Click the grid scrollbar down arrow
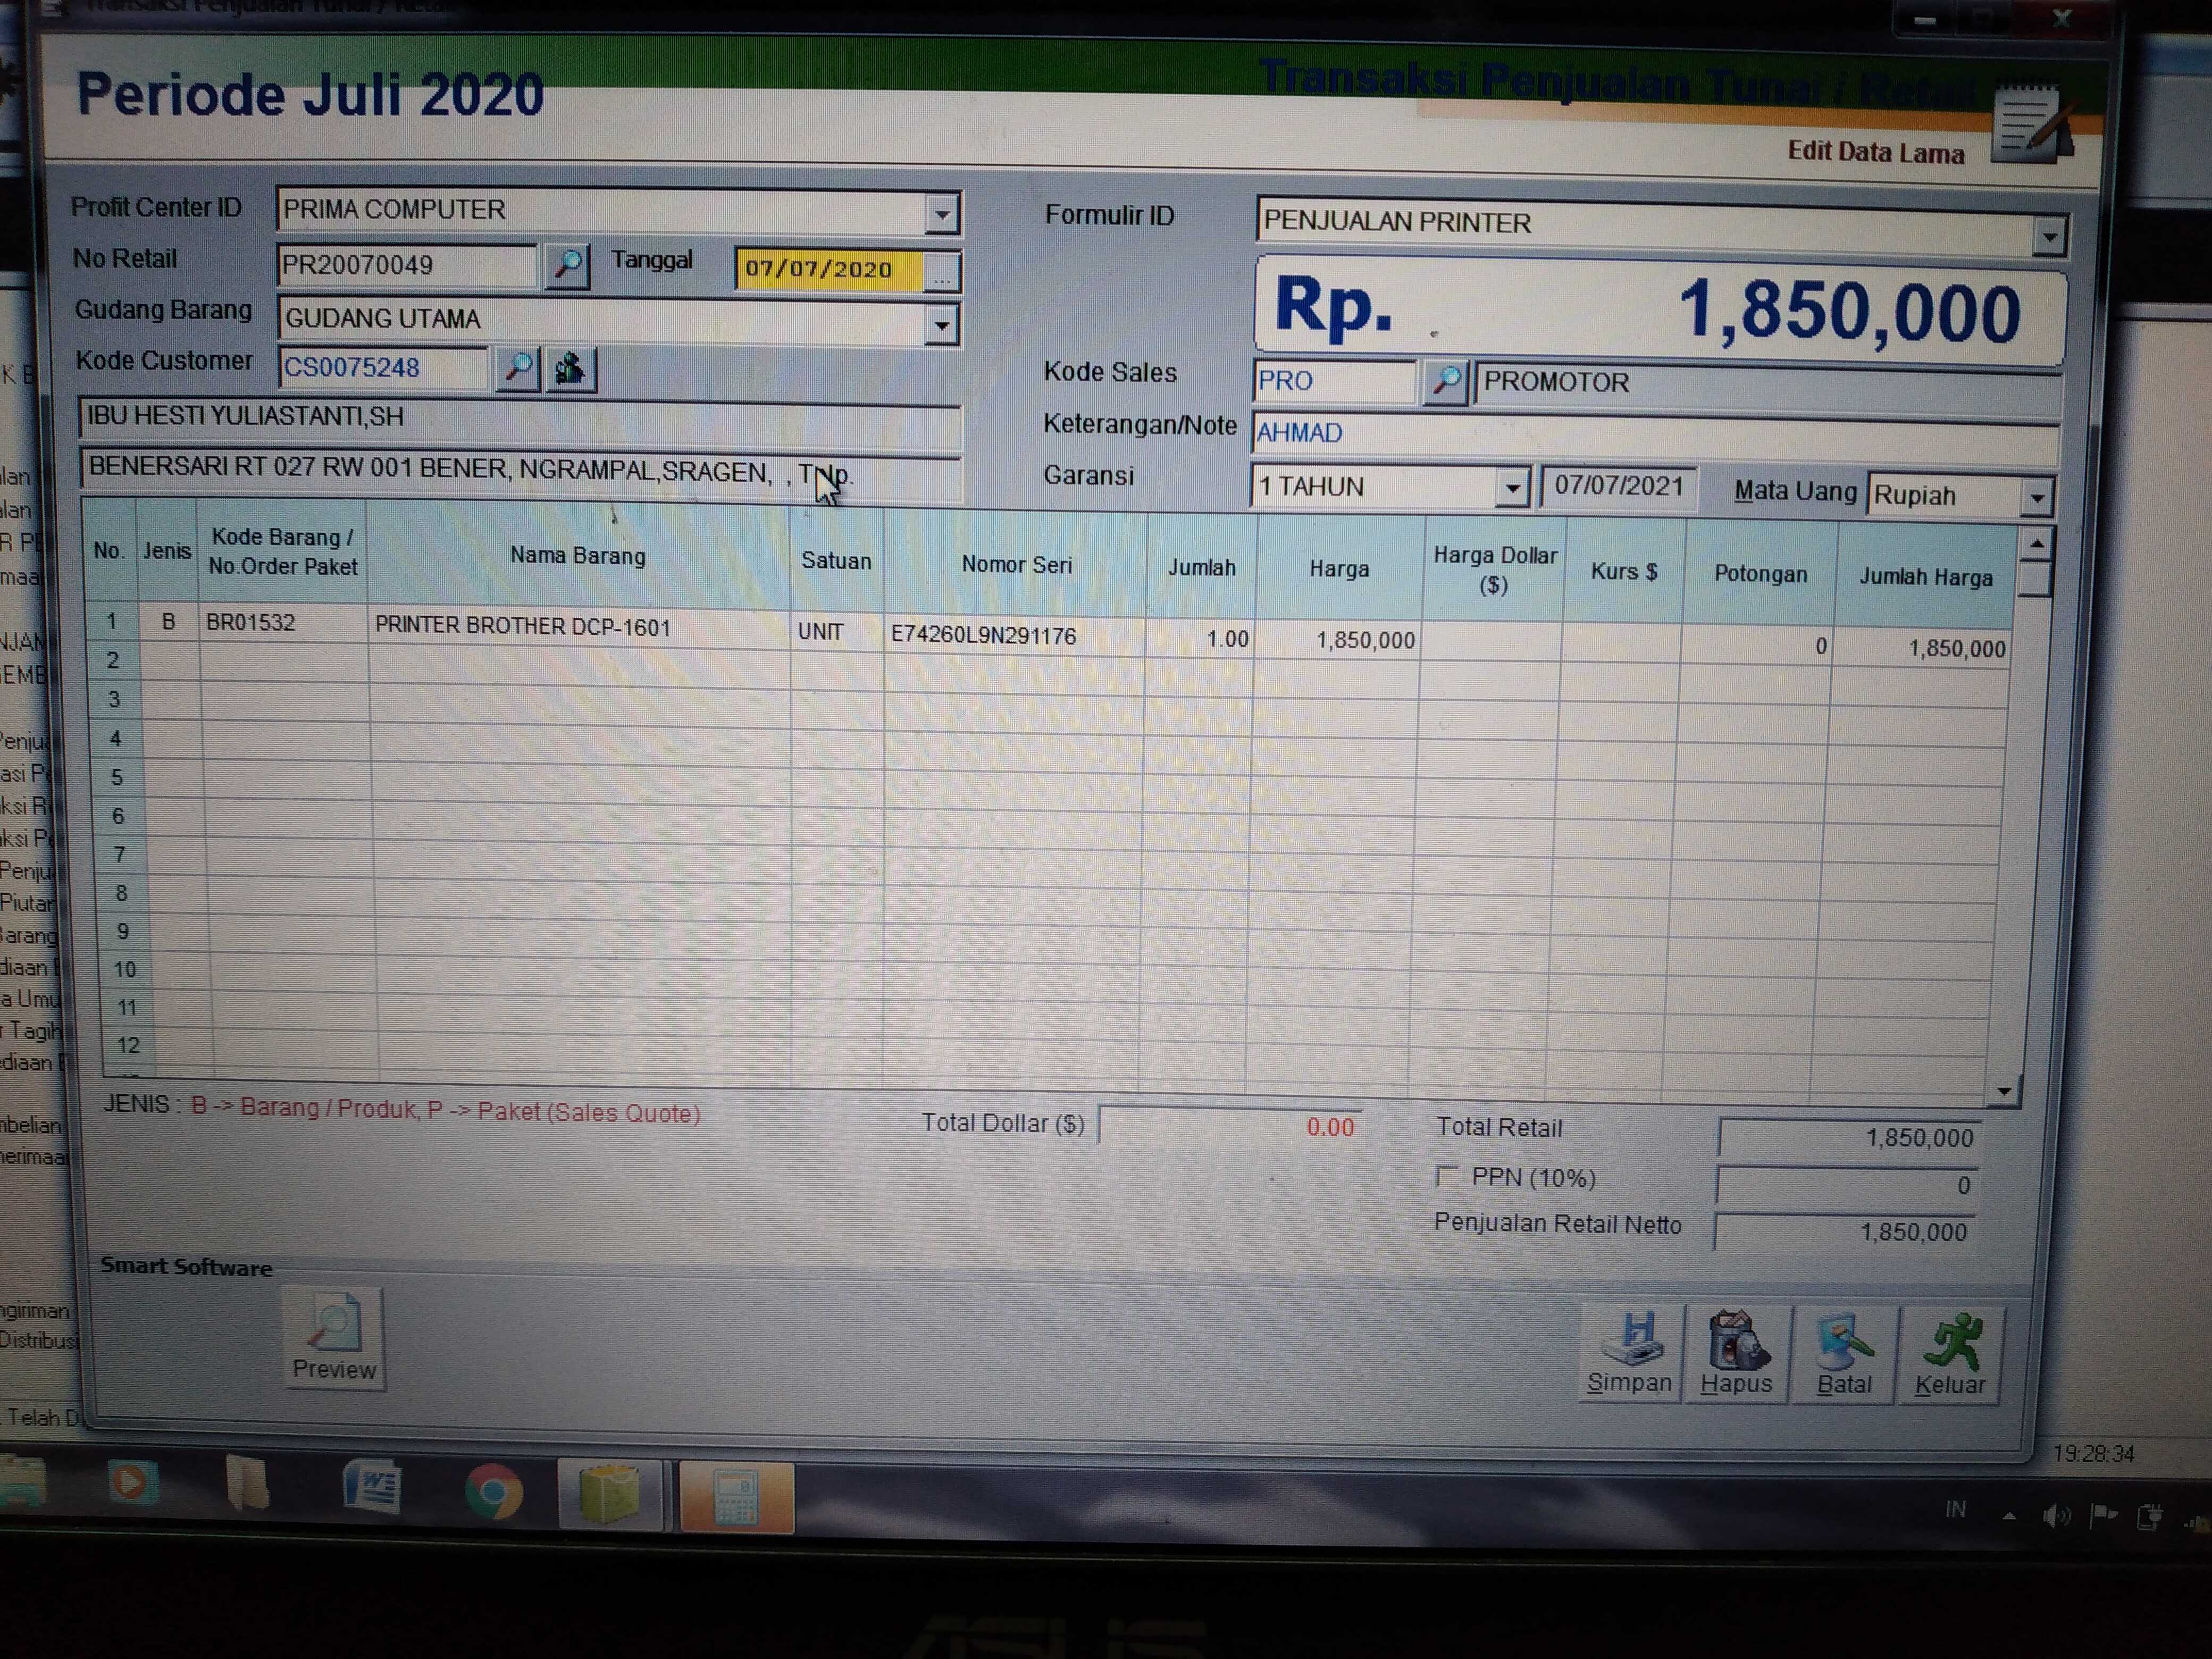 [2003, 1092]
